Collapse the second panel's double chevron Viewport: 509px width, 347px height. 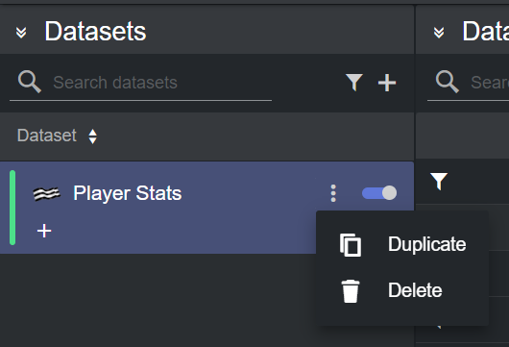tap(439, 33)
